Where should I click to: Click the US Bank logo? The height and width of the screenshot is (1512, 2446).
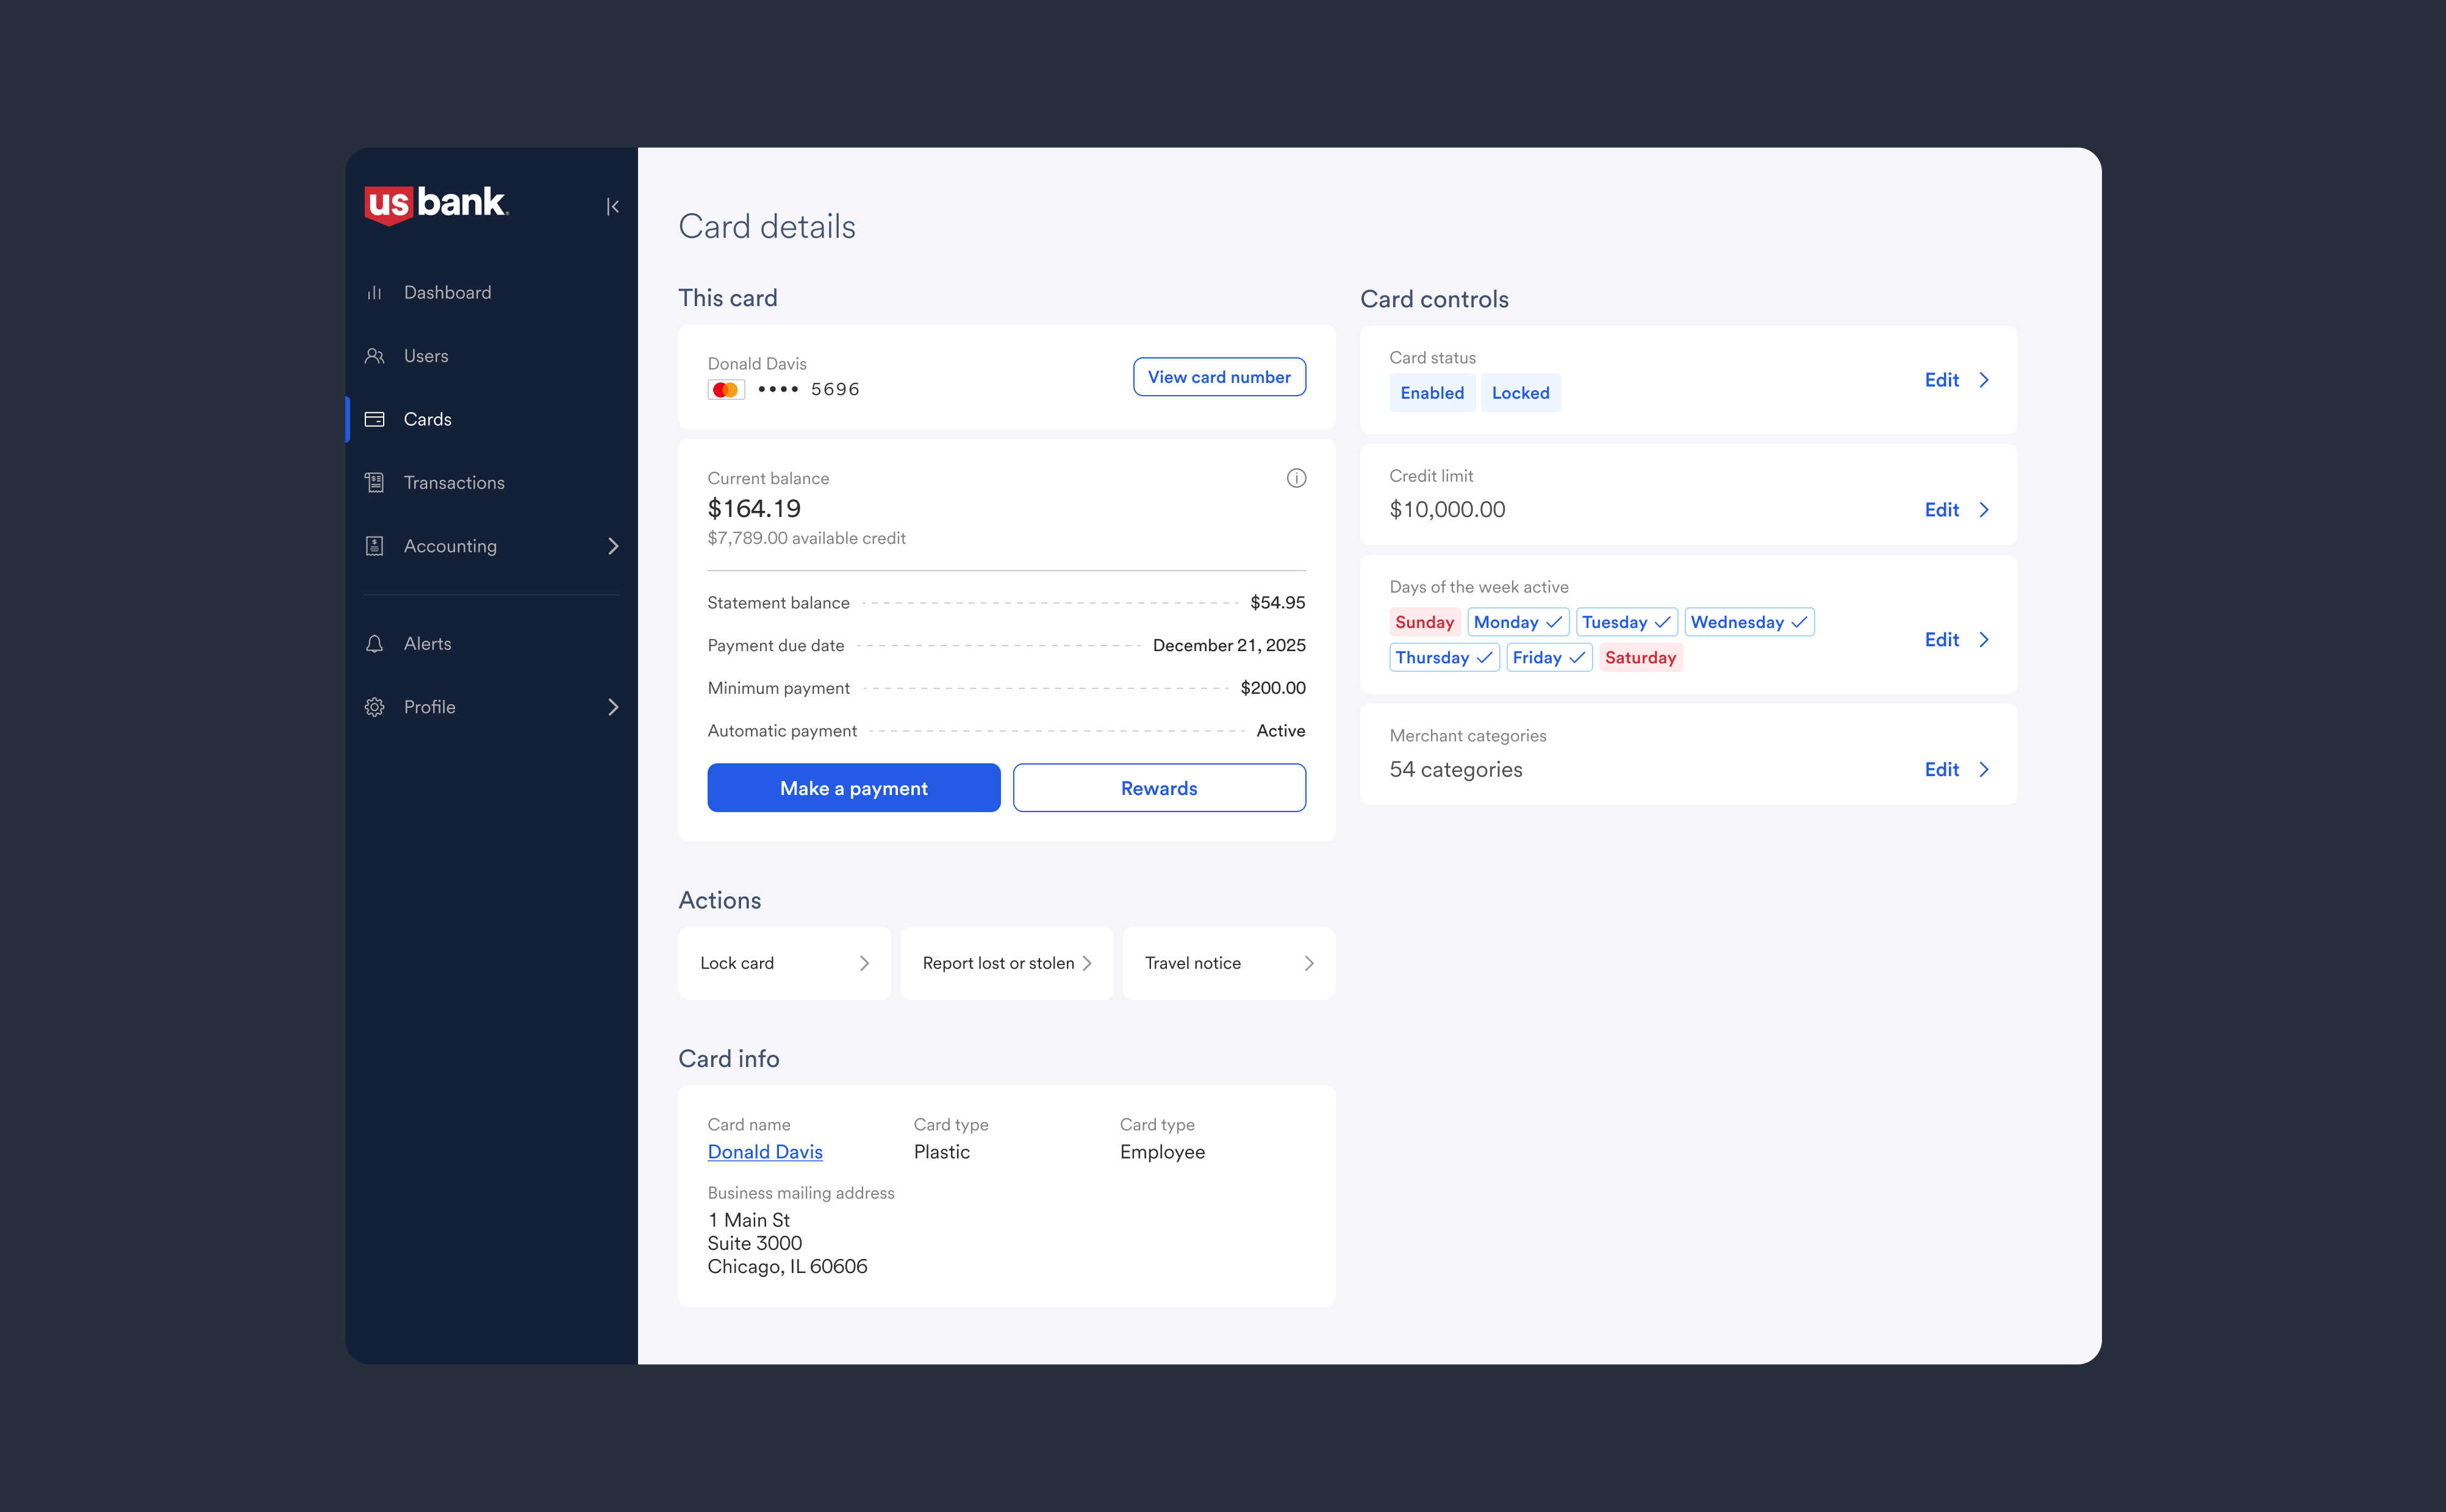tap(436, 204)
